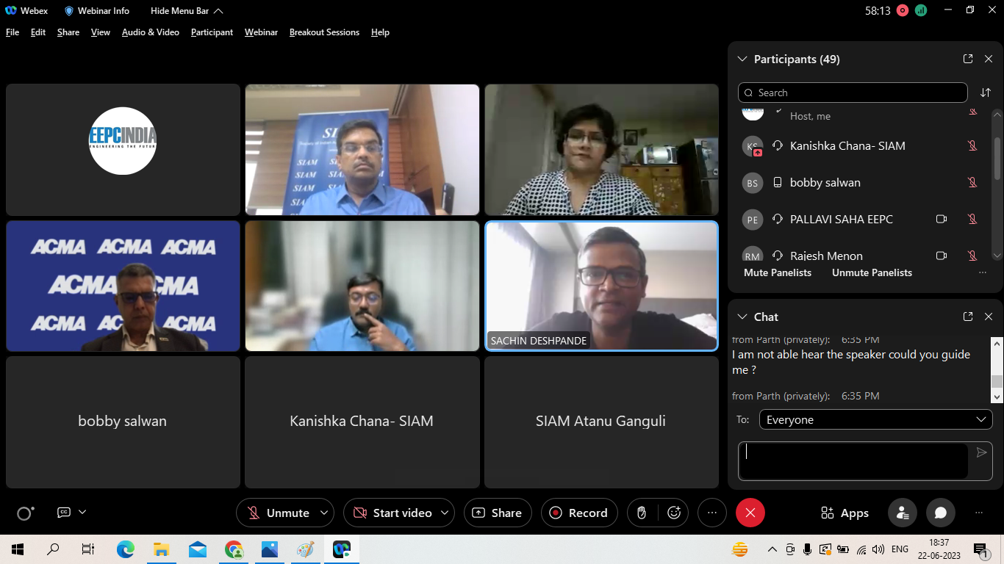Open the File menu
The image size is (1004, 564).
(x=12, y=32)
